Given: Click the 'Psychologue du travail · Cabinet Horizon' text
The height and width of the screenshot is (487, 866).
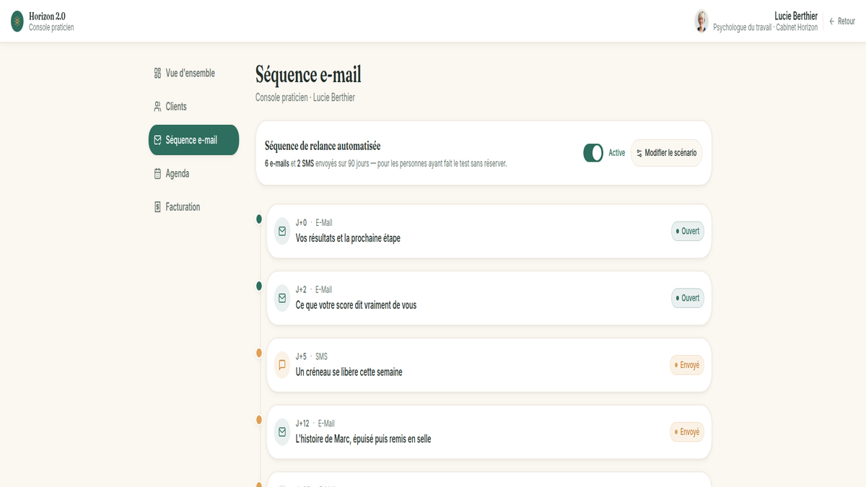Looking at the screenshot, I should [765, 27].
